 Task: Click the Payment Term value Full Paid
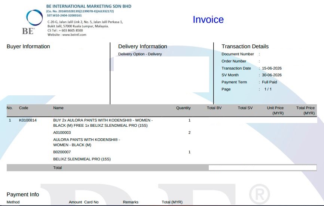click(x=269, y=82)
